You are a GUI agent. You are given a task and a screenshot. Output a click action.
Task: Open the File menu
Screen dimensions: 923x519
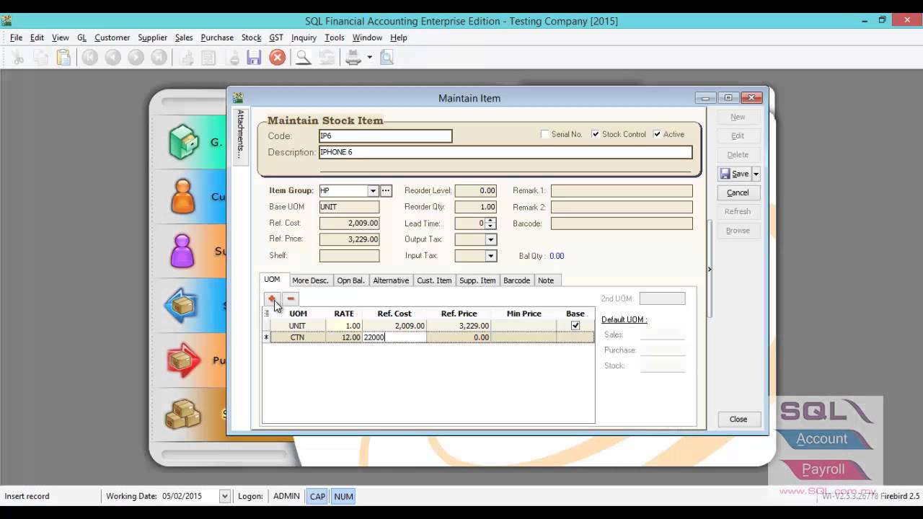16,37
